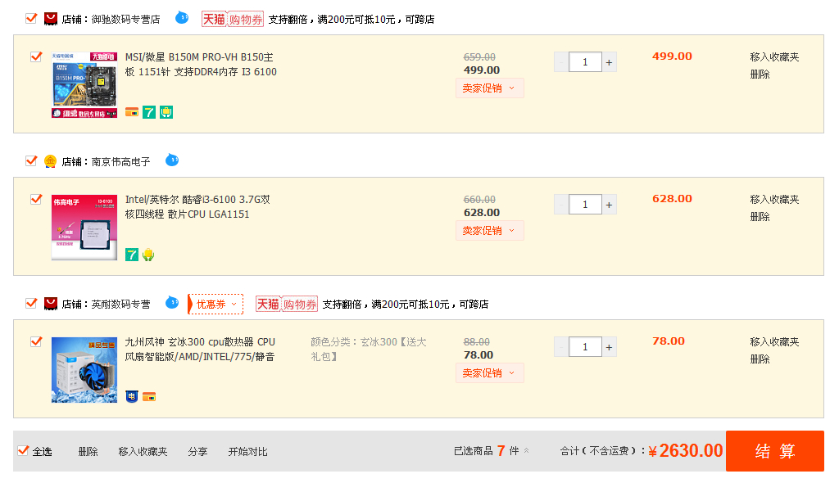Toggle store checkbox for 南京伟高电子

31,161
